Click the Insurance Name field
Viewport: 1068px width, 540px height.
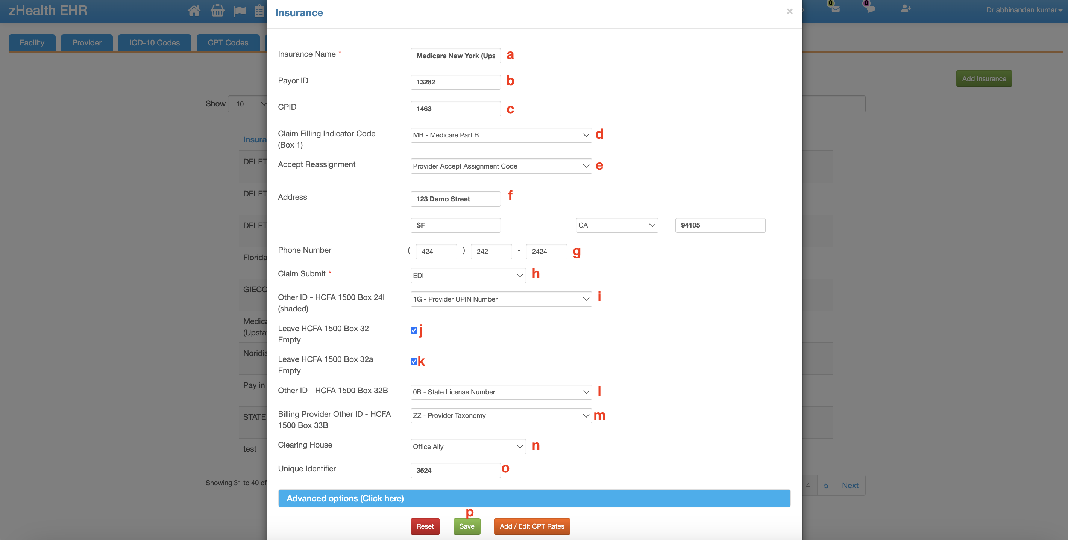coord(455,56)
